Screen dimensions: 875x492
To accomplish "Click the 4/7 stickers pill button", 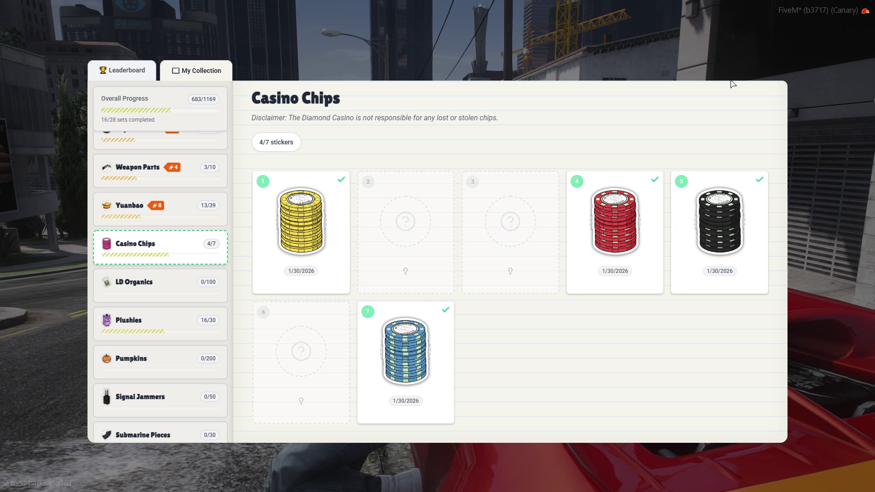I will pyautogui.click(x=276, y=142).
